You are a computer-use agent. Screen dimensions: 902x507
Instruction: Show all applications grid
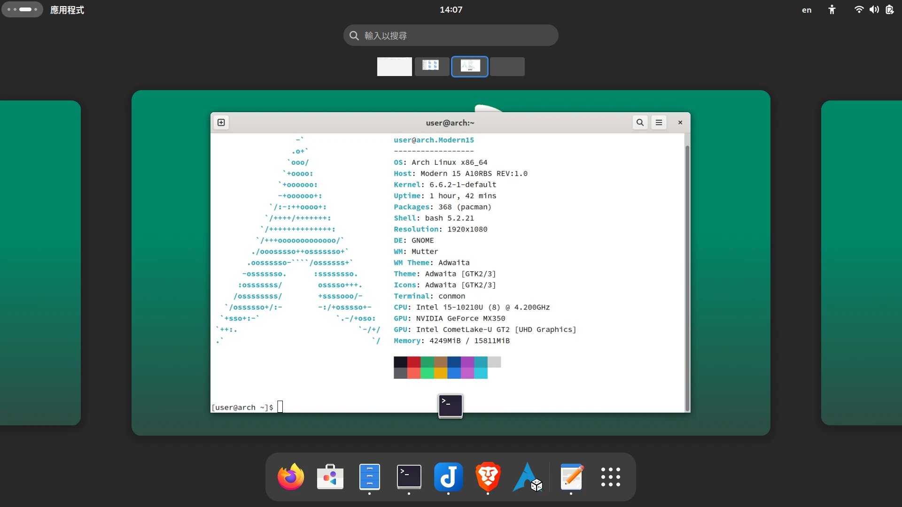[610, 477]
